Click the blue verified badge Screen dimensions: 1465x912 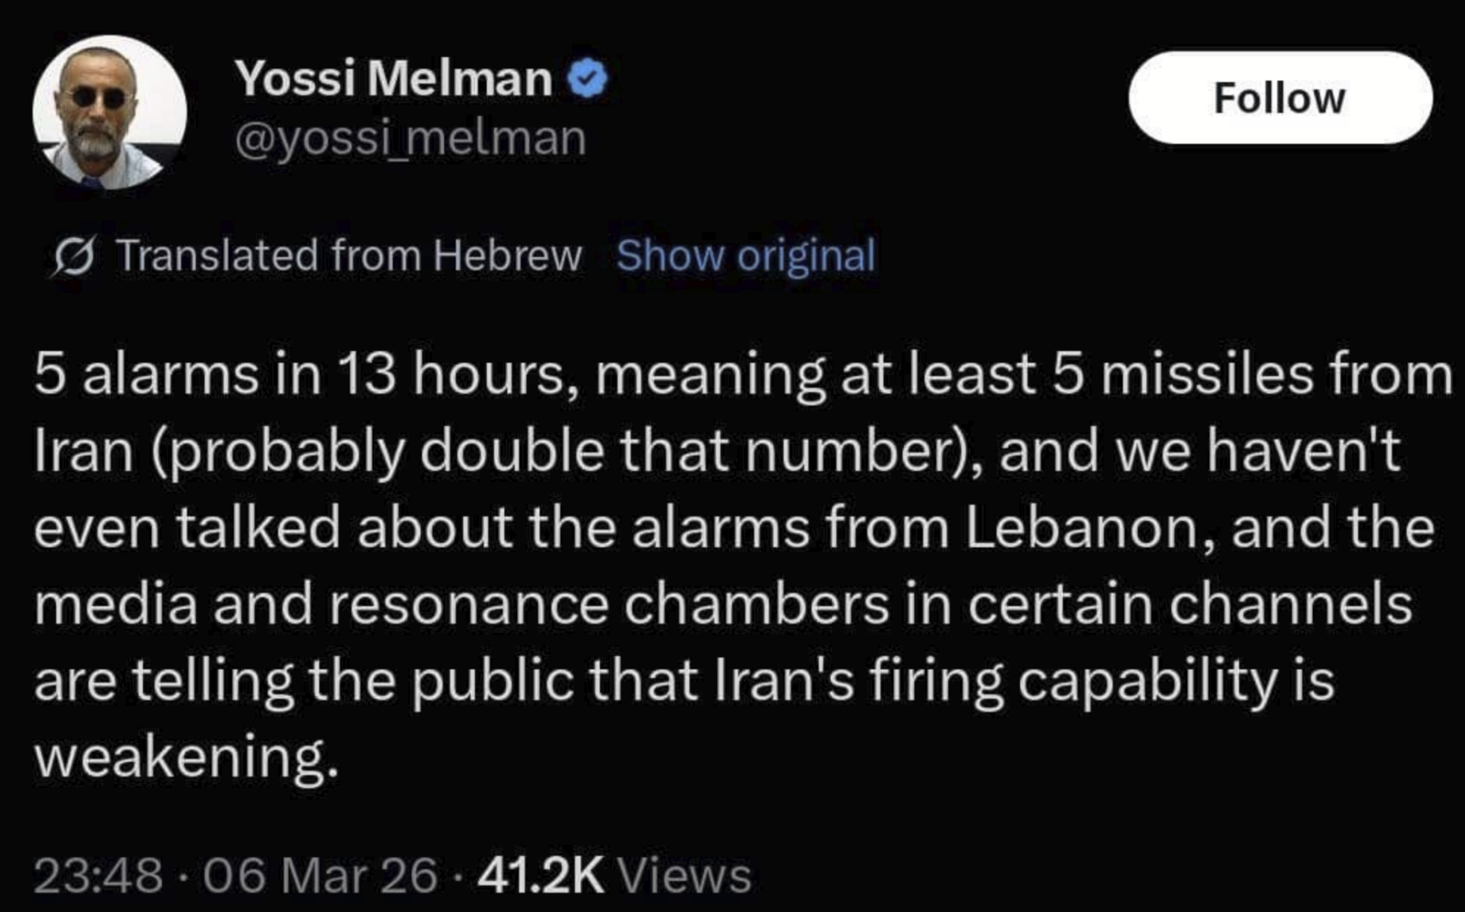click(x=588, y=79)
